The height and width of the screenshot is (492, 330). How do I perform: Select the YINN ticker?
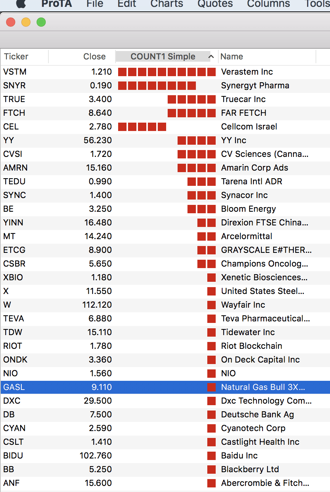click(x=13, y=222)
